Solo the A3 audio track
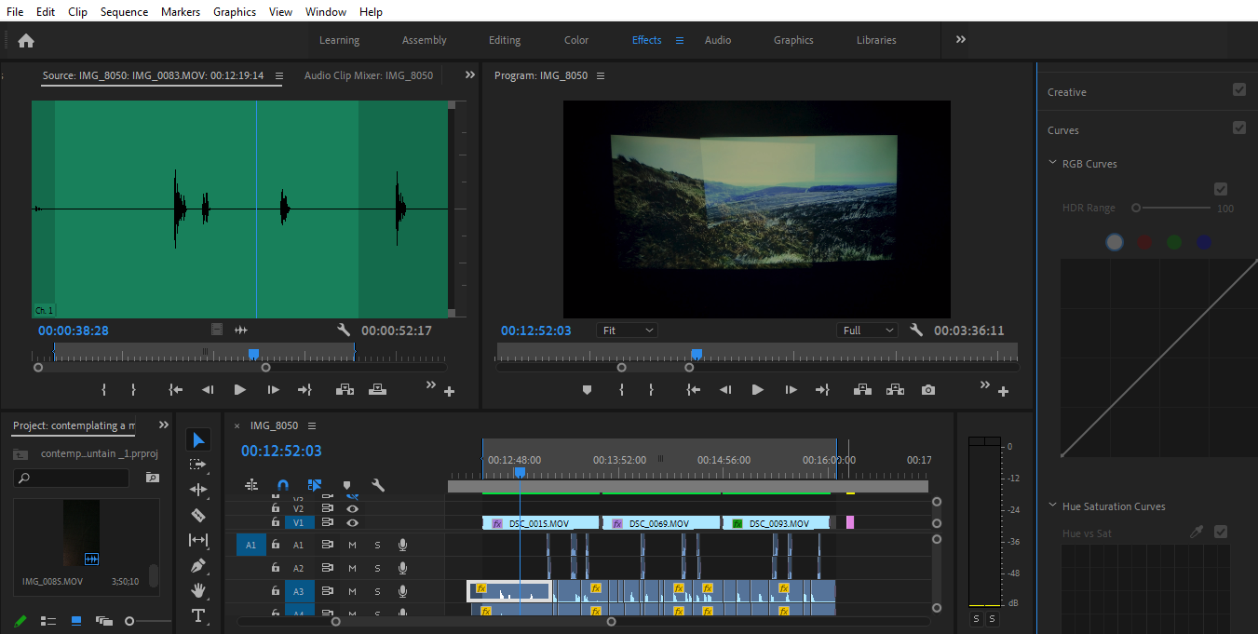Image resolution: width=1258 pixels, height=634 pixels. (377, 591)
